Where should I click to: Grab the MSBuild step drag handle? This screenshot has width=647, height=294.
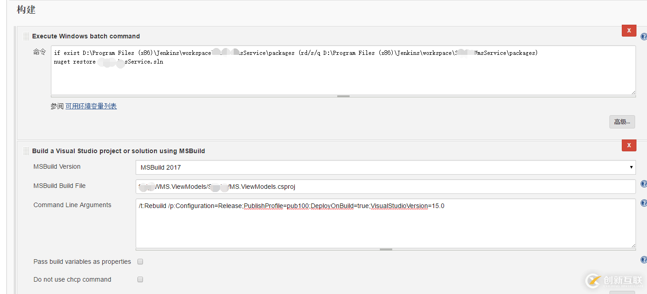click(x=26, y=151)
